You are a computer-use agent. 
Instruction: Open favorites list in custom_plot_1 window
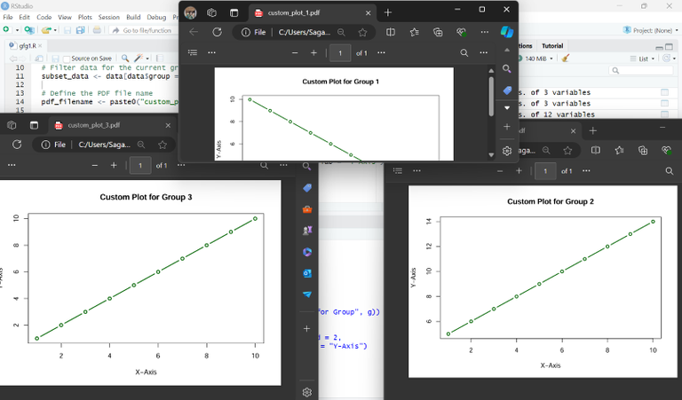pyautogui.click(x=415, y=32)
